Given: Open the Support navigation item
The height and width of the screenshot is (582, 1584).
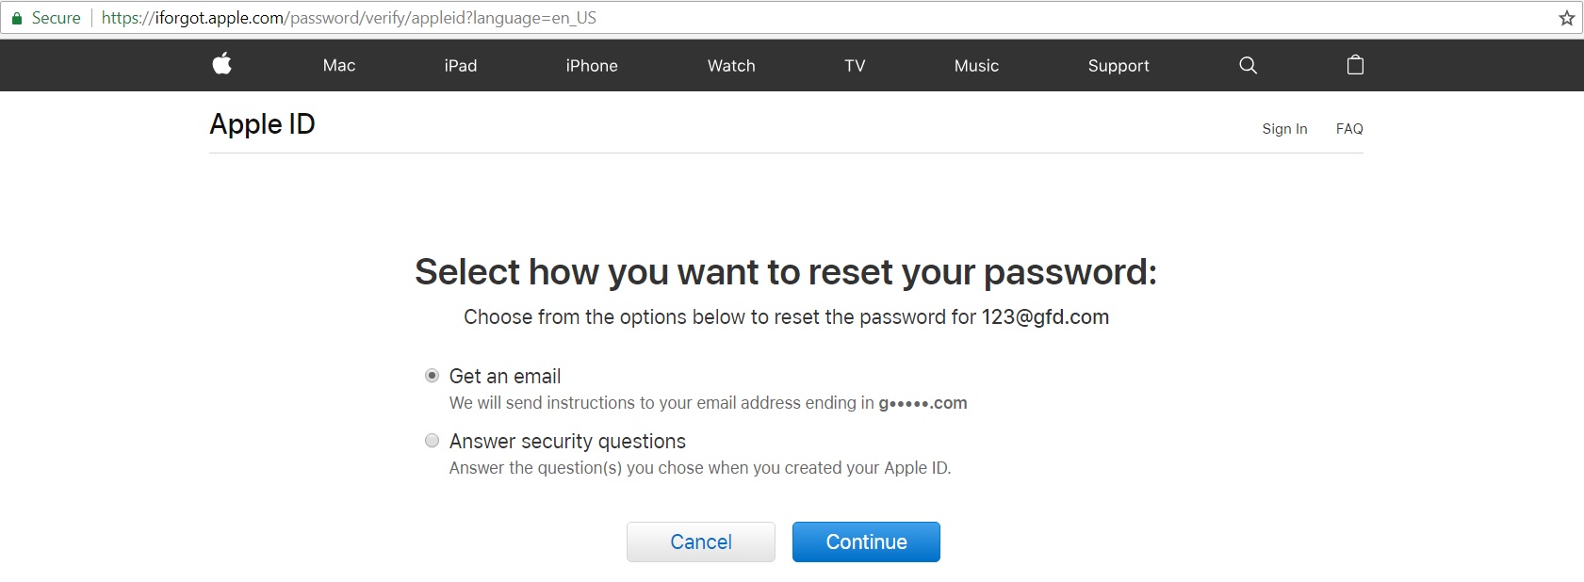Looking at the screenshot, I should 1119,66.
